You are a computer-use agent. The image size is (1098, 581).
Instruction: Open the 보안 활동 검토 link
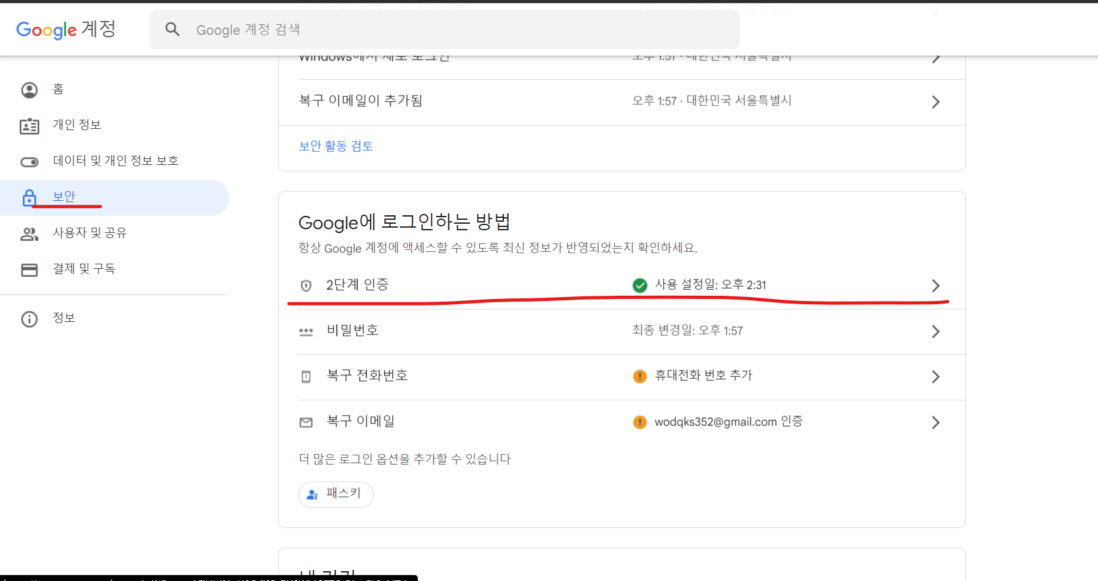coord(336,146)
